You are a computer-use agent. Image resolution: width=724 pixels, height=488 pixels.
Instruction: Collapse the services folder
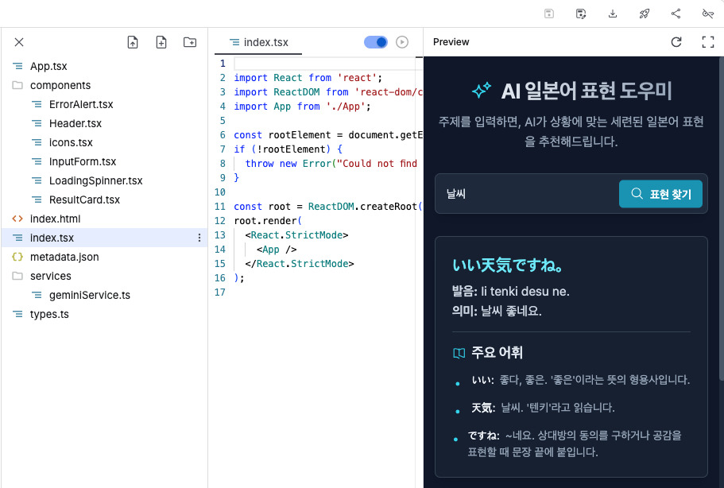point(50,276)
